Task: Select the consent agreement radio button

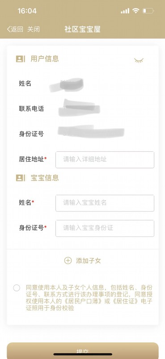Action: click(17, 288)
